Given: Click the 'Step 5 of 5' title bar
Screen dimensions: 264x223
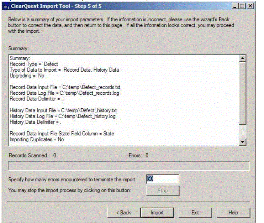Looking at the screenshot, I should 107,6.
